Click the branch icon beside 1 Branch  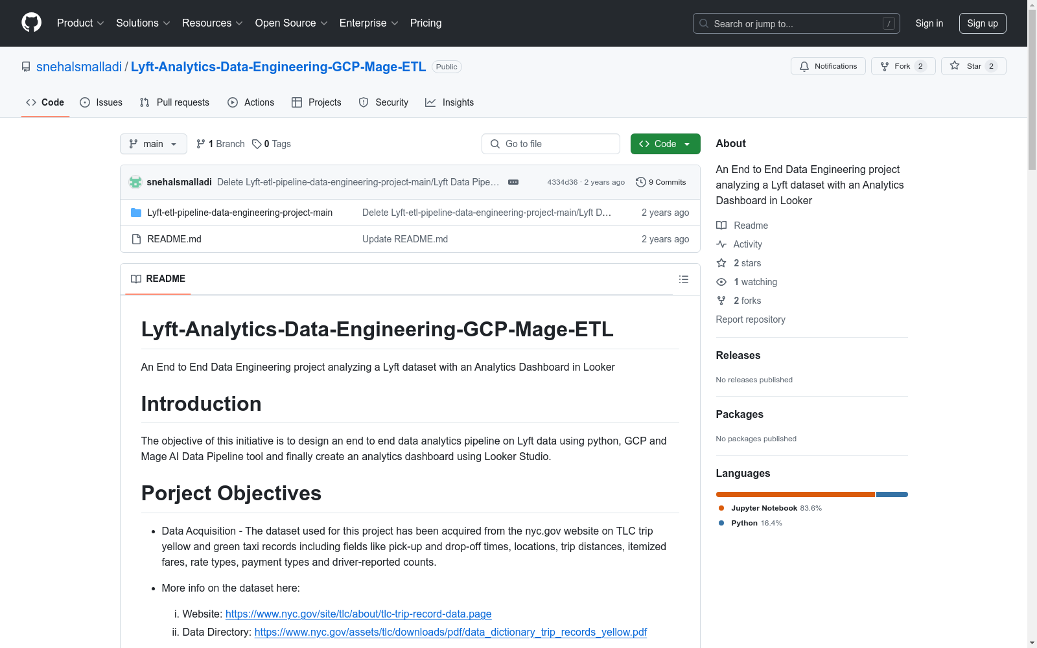201,144
